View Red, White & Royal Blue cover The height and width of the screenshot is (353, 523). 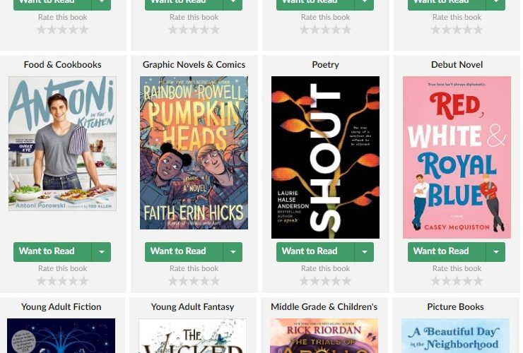457,157
